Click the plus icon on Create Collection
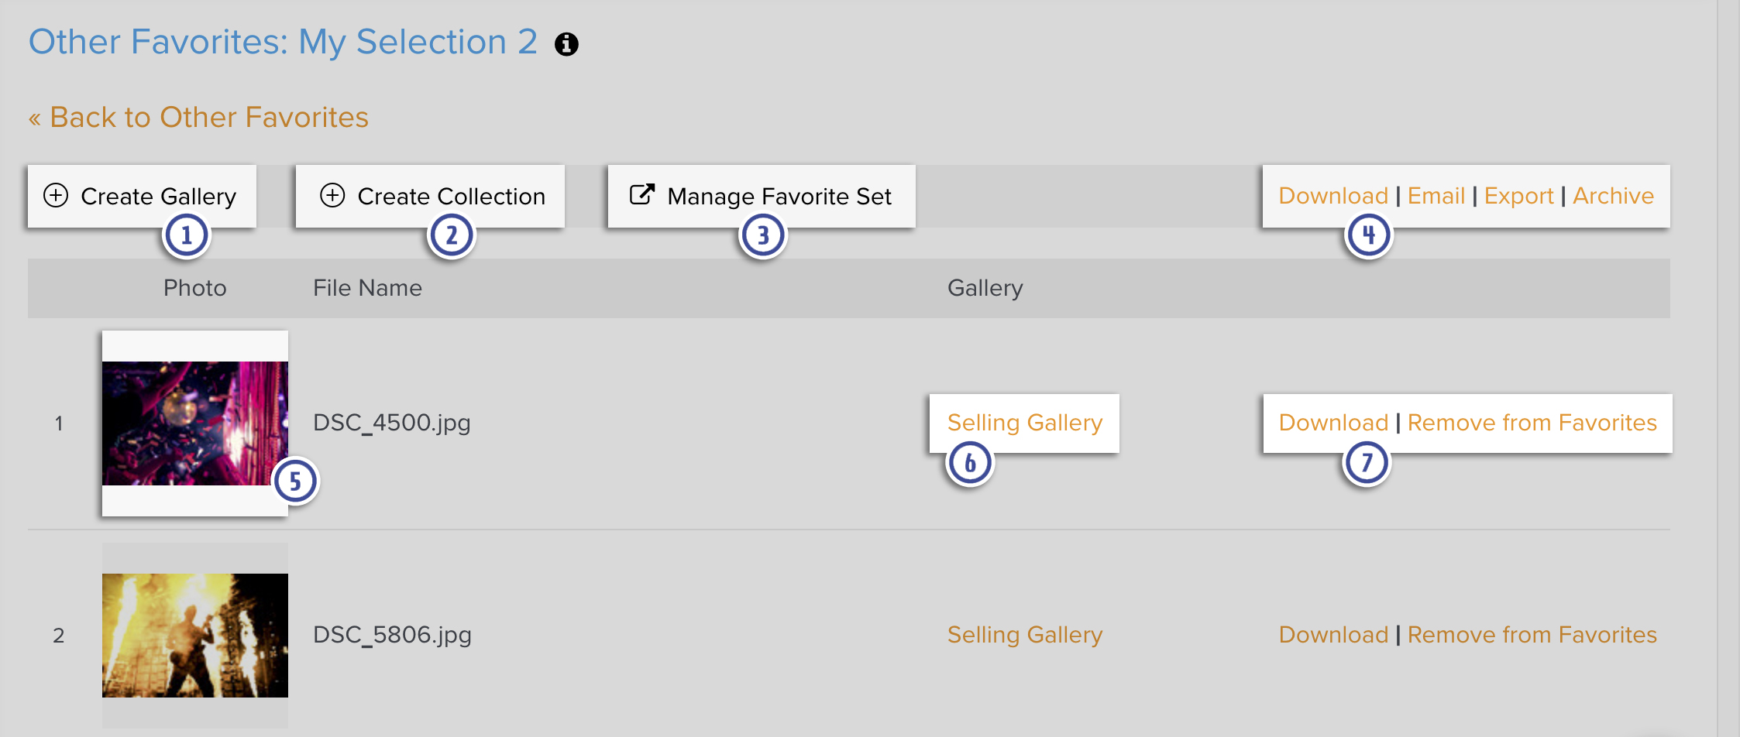The image size is (1740, 737). (332, 195)
